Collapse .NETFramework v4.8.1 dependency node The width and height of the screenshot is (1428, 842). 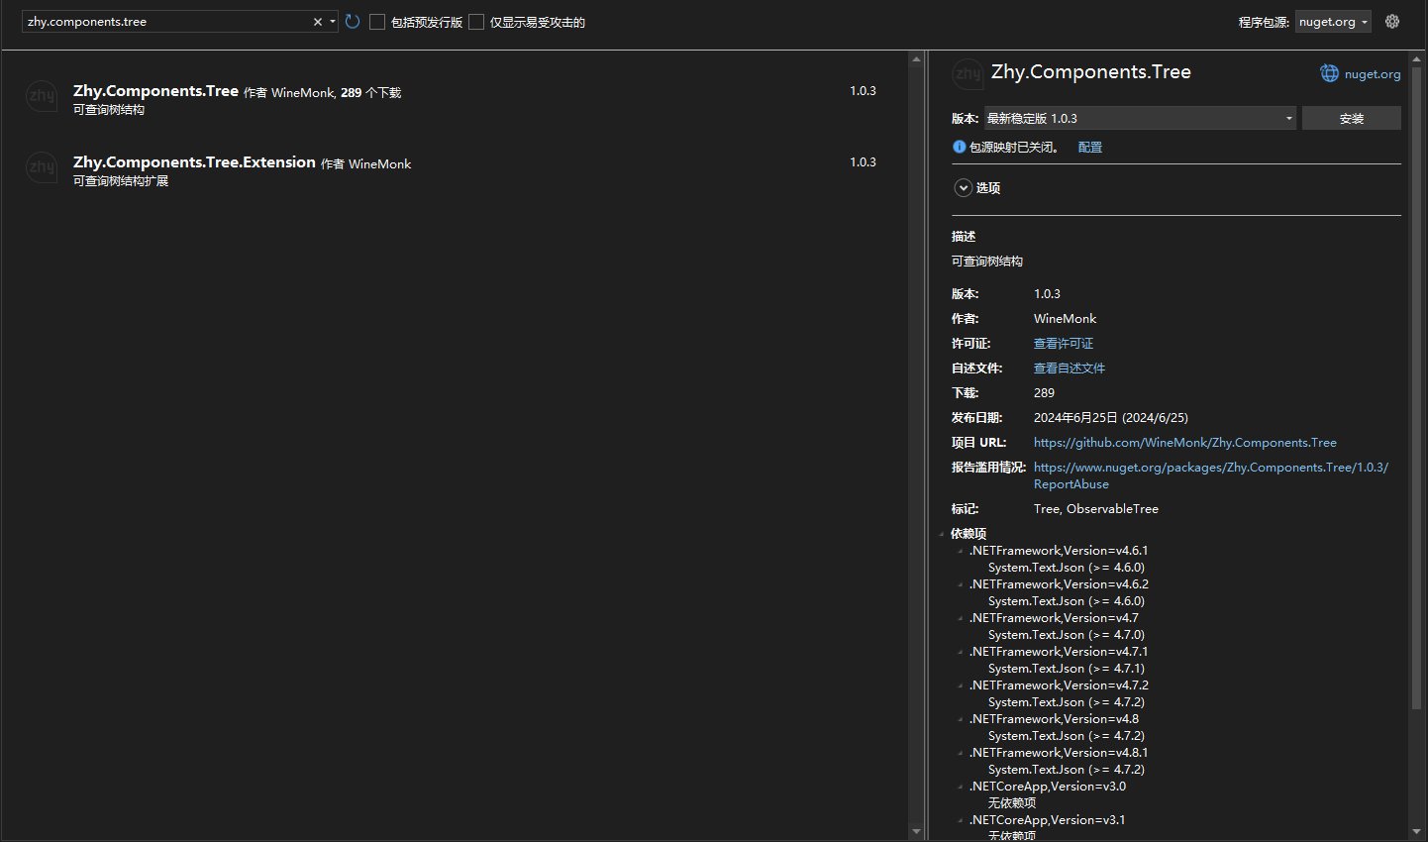pyautogui.click(x=960, y=753)
